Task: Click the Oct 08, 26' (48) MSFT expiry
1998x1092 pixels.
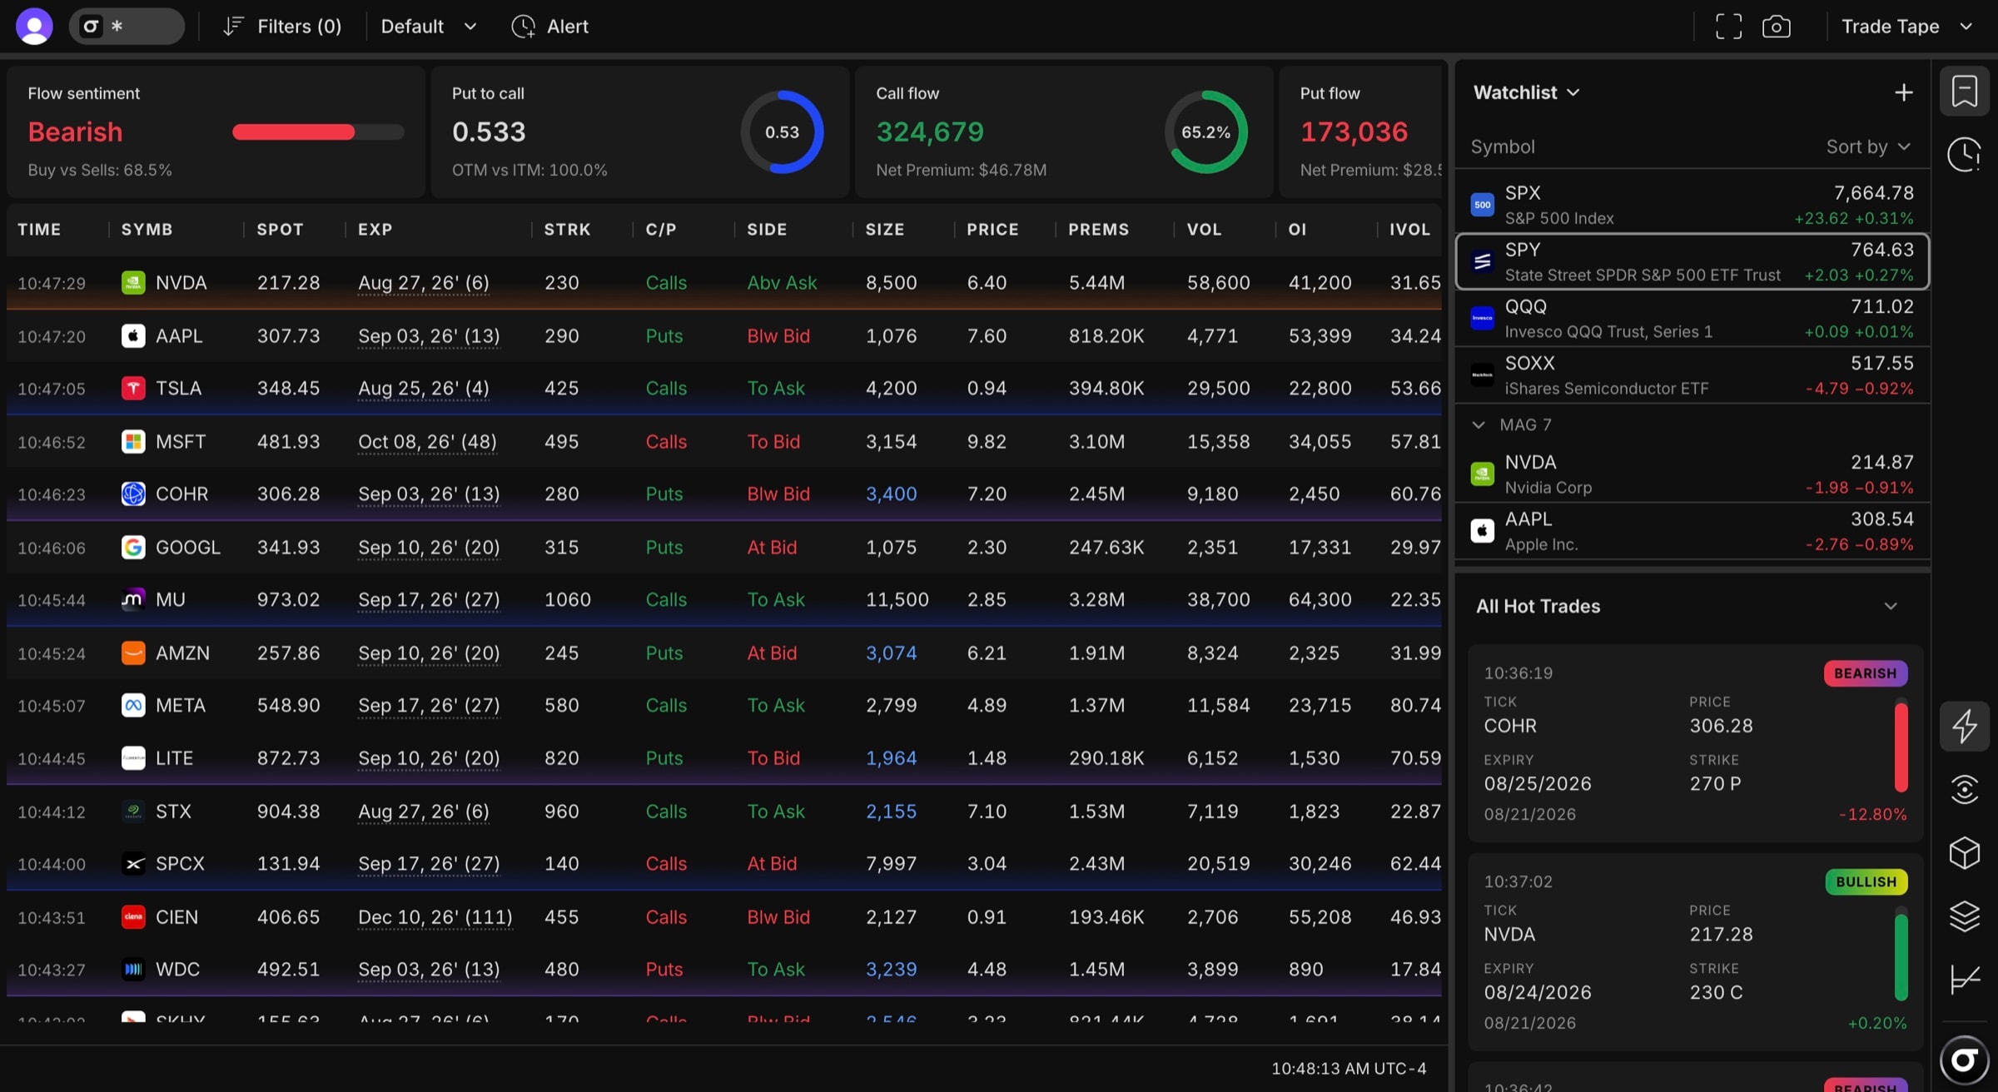Action: pos(427,442)
